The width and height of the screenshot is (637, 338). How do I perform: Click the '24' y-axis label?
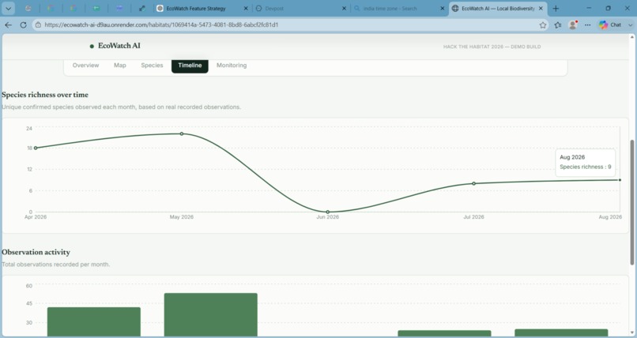pos(29,129)
